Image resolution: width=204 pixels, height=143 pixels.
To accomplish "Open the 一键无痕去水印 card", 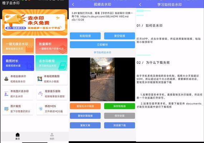I will [x=18, y=46].
